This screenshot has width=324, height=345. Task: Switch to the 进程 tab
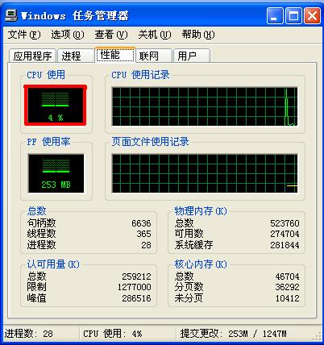(76, 56)
